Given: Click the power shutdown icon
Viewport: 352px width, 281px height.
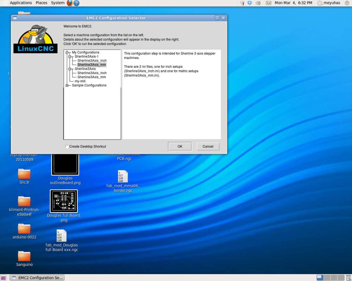Looking at the screenshot, I should coord(347,3).
